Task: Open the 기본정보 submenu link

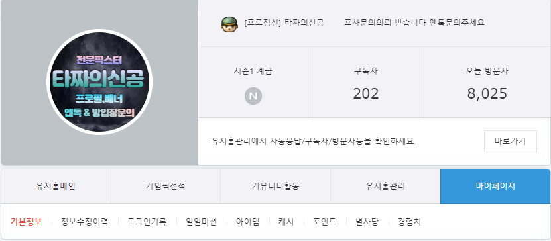Action: pos(27,222)
